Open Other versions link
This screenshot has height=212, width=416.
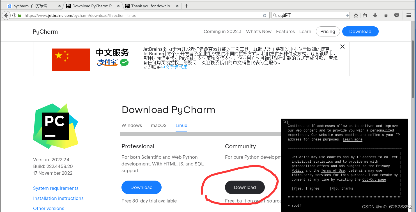(x=49, y=208)
